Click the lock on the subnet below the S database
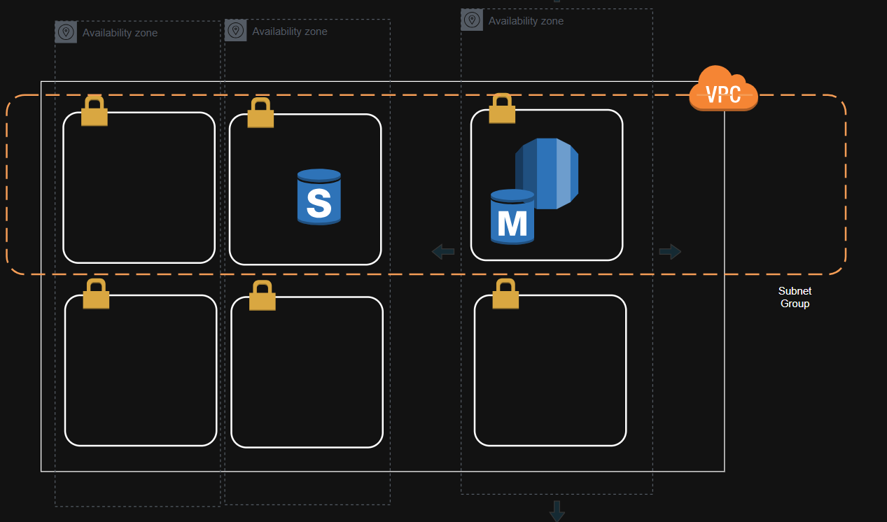Image resolution: width=887 pixels, height=522 pixels. tap(263, 295)
